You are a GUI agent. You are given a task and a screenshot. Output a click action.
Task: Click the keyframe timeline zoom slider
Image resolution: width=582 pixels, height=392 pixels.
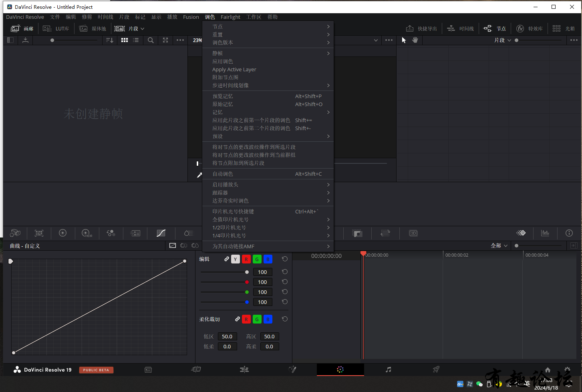pyautogui.click(x=538, y=245)
